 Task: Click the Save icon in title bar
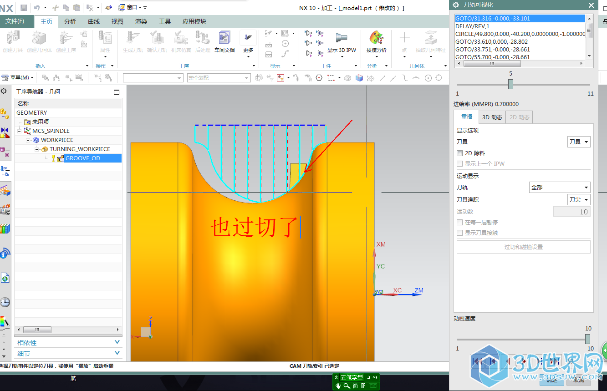[x=24, y=7]
